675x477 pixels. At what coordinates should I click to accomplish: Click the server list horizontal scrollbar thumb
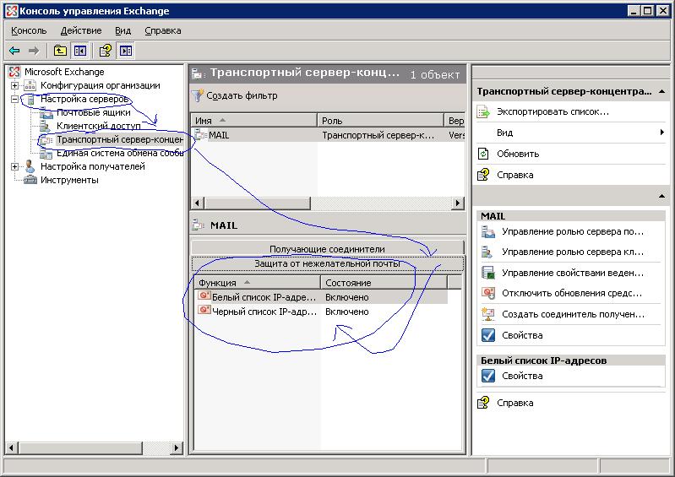click(x=257, y=203)
